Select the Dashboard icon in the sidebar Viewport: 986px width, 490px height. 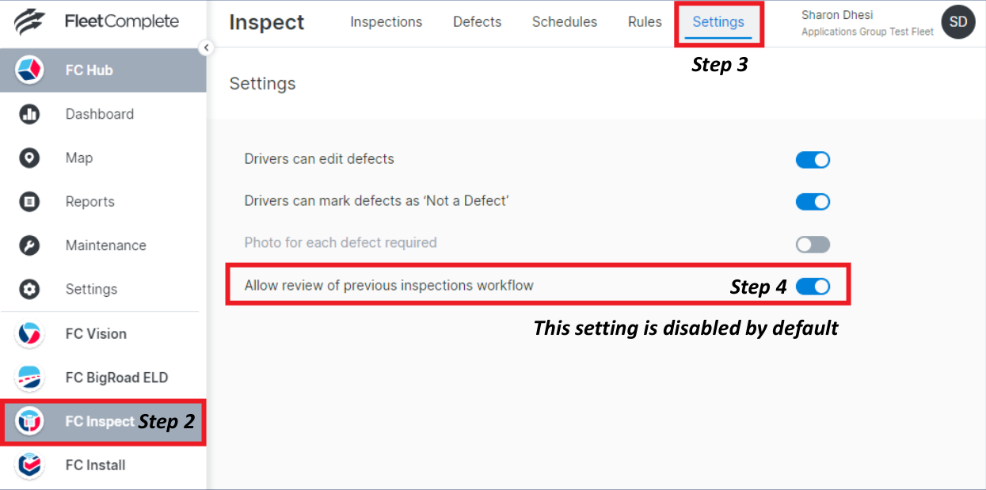click(29, 114)
